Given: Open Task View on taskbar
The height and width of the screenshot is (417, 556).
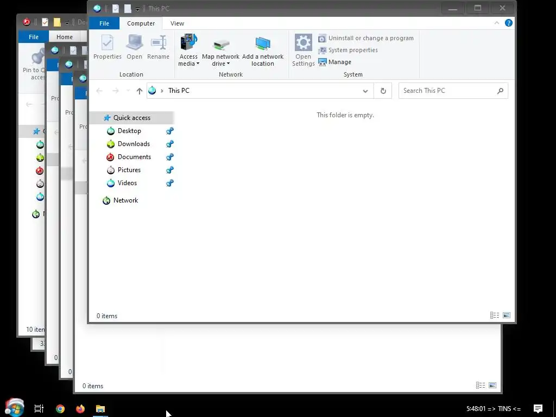Looking at the screenshot, I should (39, 408).
